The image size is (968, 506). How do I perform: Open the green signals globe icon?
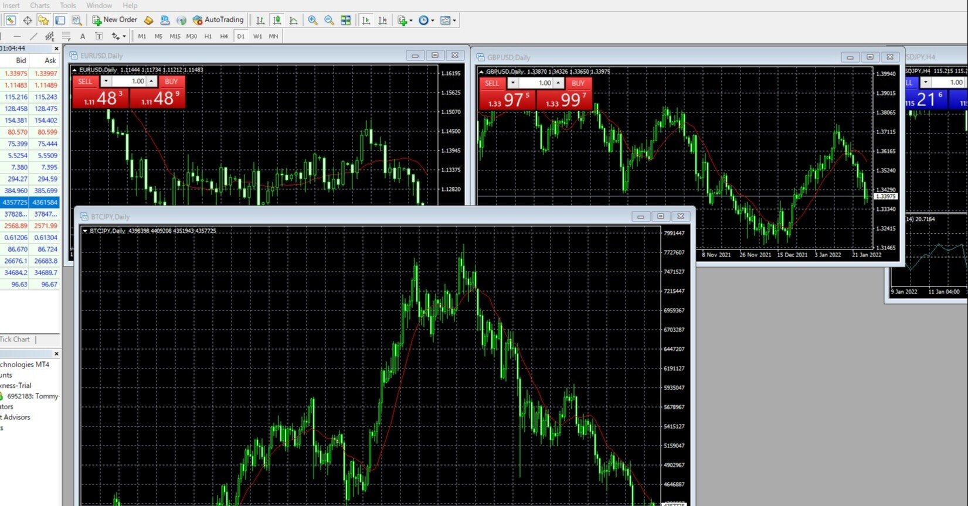click(181, 20)
